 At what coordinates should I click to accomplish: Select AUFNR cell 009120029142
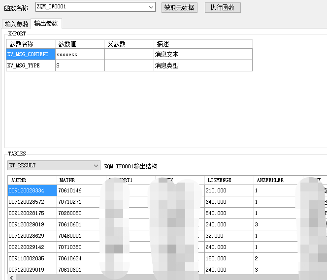(x=32, y=247)
